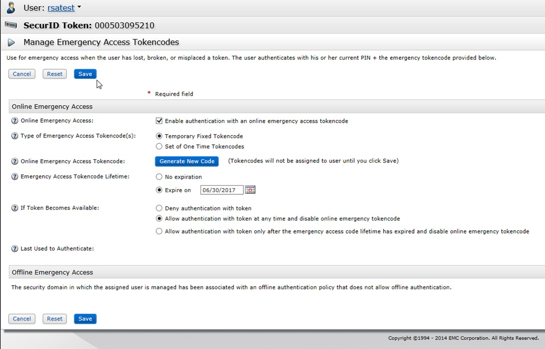The width and height of the screenshot is (545, 349).
Task: Click the blue arrow icon before Manage Emergency Access Tokencodes
Action: pos(11,41)
